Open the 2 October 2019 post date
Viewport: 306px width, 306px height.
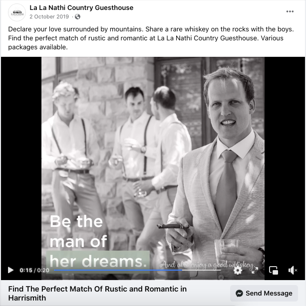pyautogui.click(x=49, y=16)
